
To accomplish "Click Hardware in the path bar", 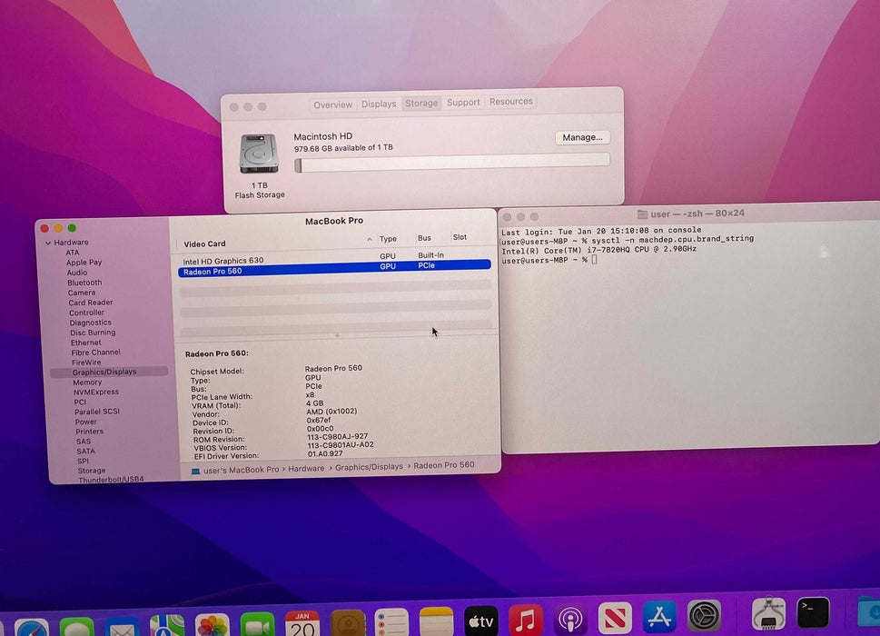I will (x=306, y=468).
